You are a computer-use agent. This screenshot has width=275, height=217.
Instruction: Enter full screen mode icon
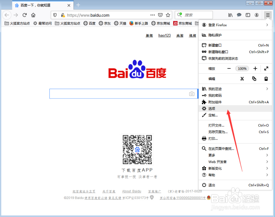(266, 69)
